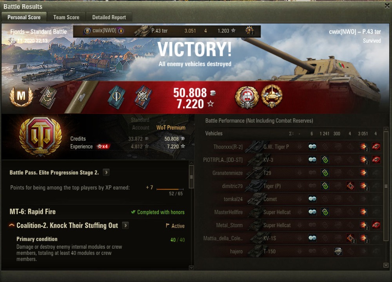The image size is (392, 282).
Task: Click the gold tank medal icon
Action: tap(272, 96)
